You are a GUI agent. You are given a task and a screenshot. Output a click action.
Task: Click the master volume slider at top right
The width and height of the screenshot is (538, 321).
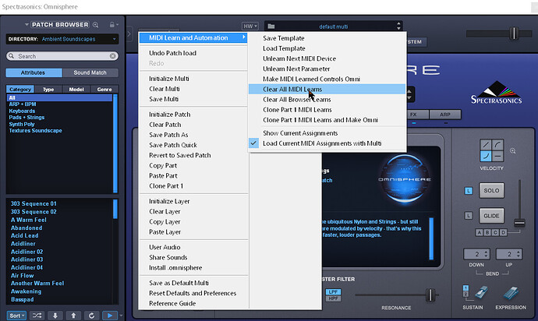514,34
